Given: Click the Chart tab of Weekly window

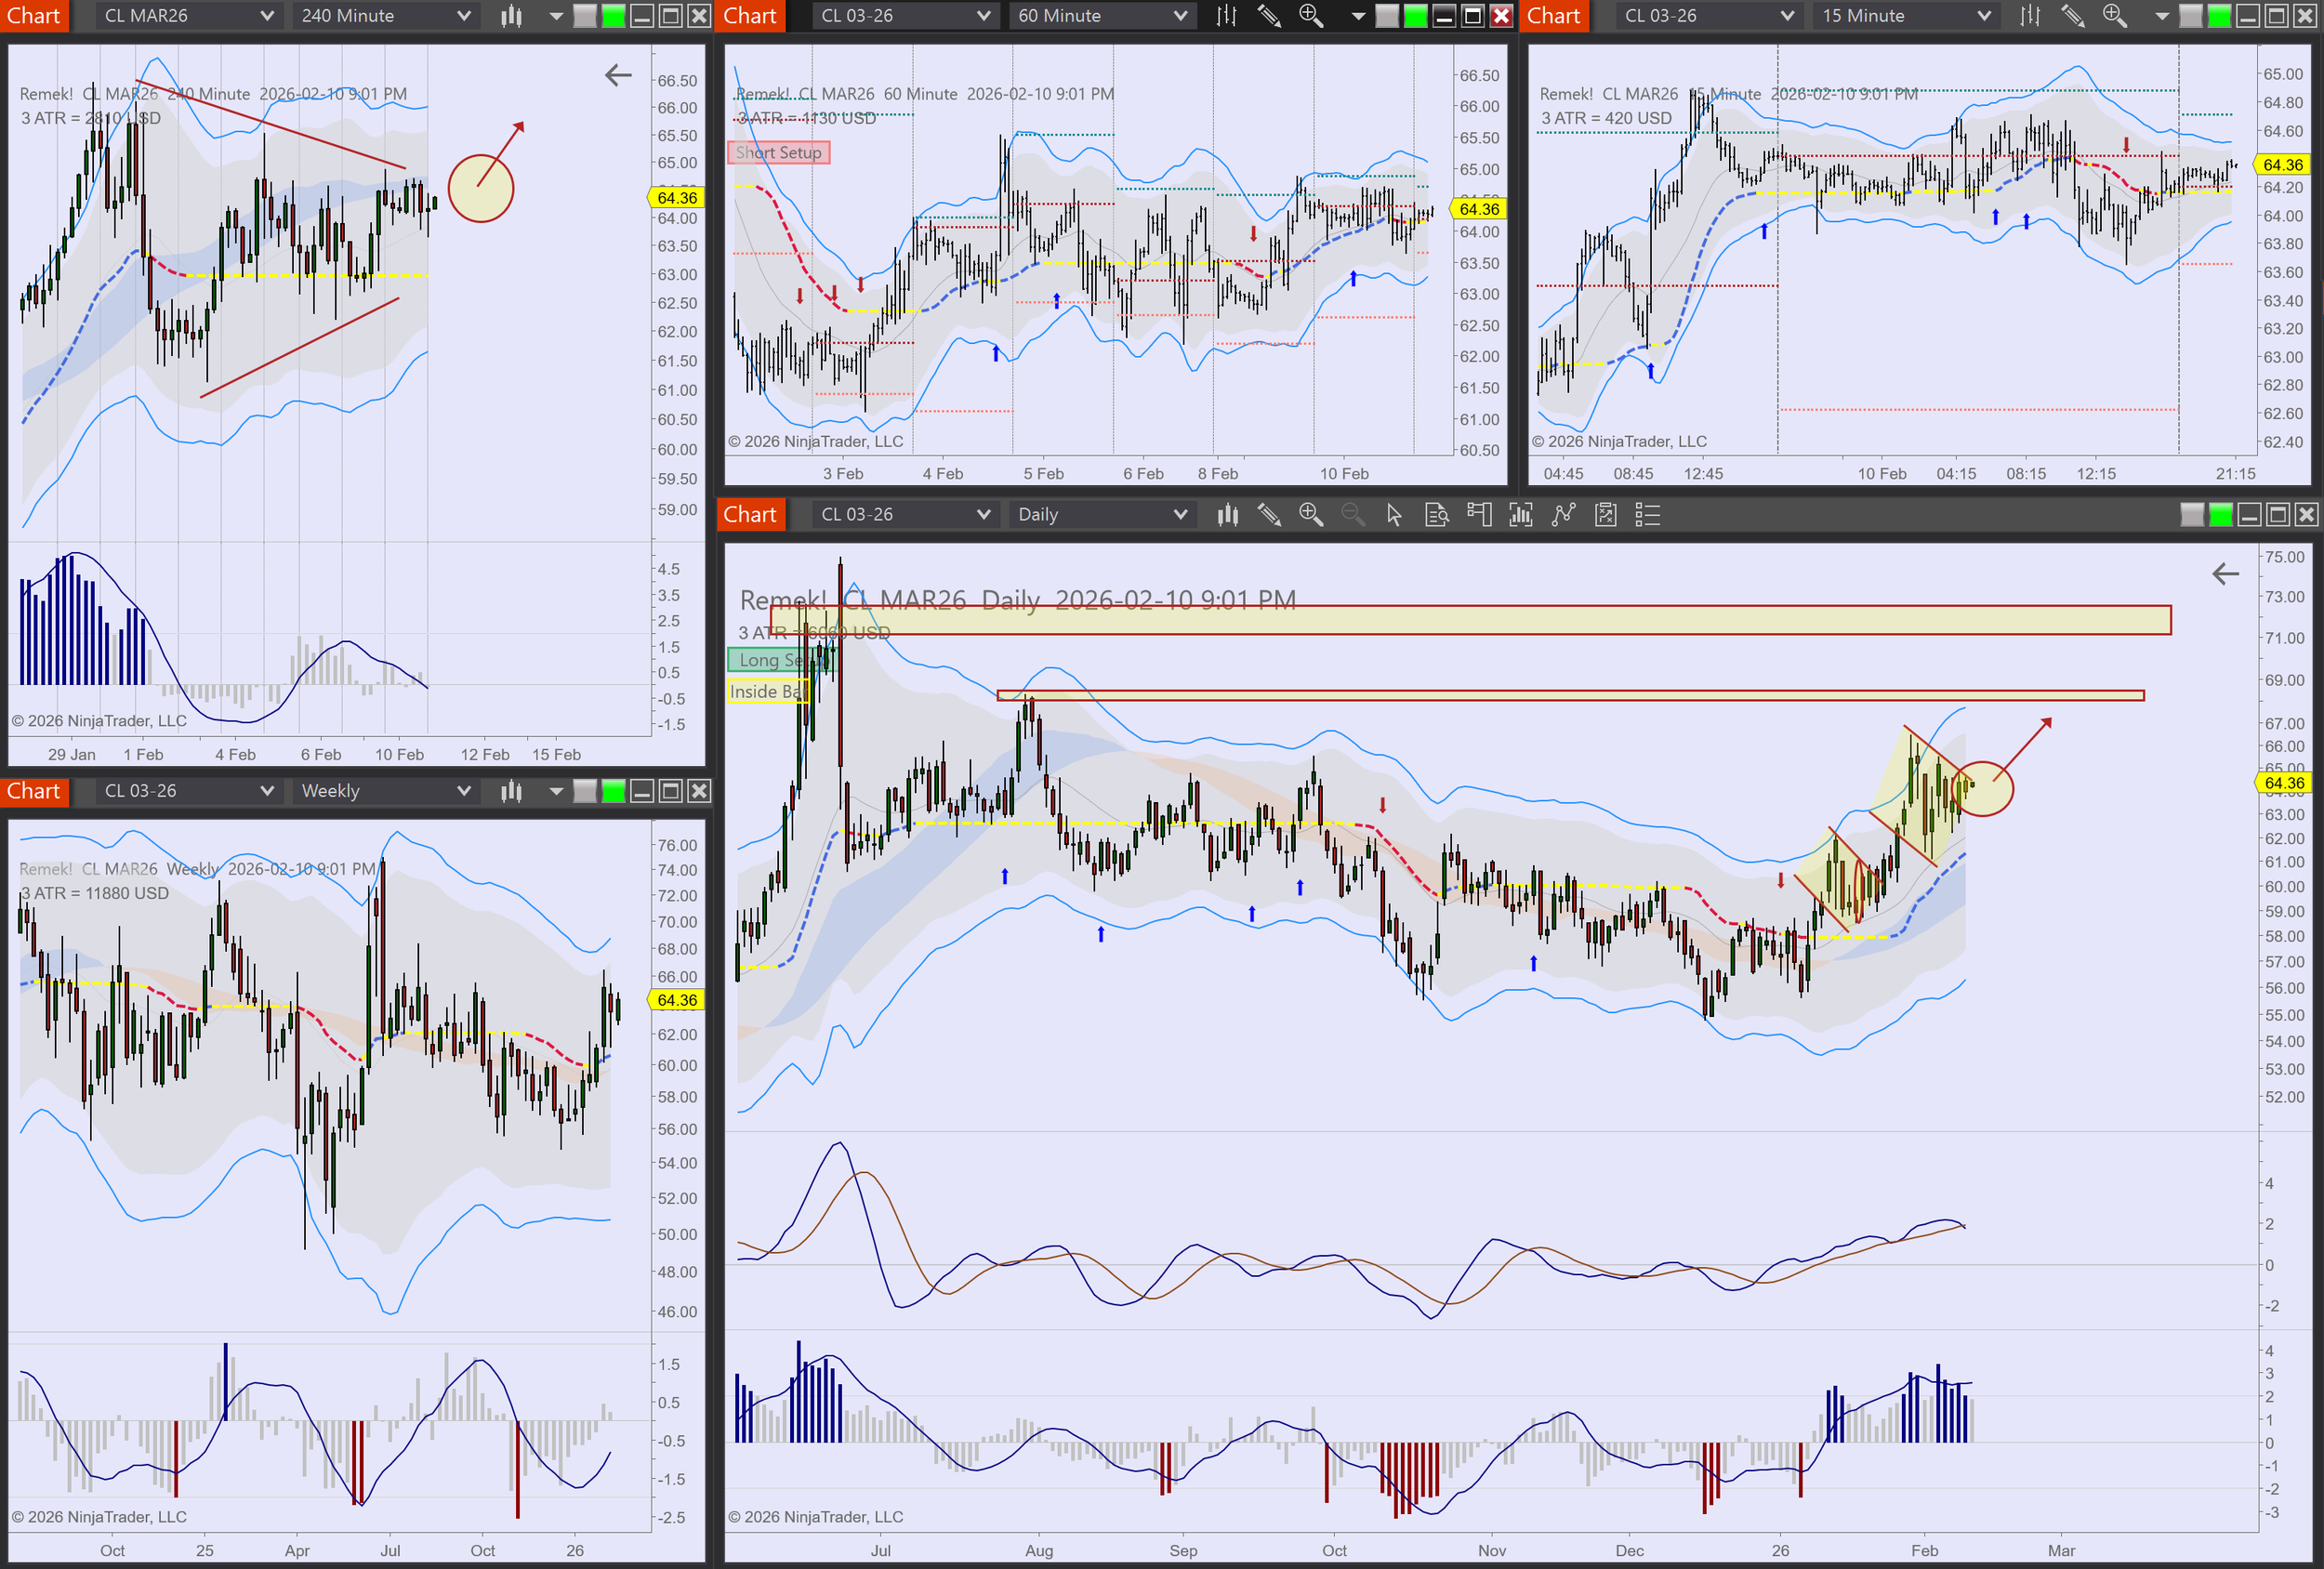Looking at the screenshot, I should (34, 791).
